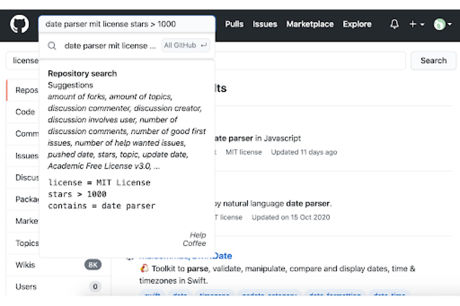
Task: Click the 'Repository search' heading
Action: 82,73
